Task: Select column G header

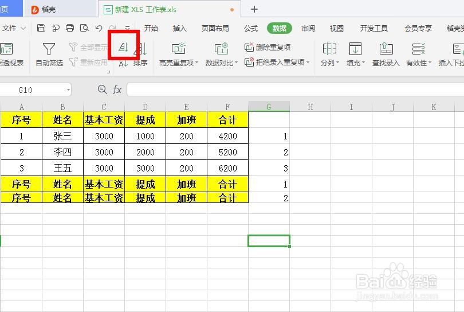Action: coord(269,107)
